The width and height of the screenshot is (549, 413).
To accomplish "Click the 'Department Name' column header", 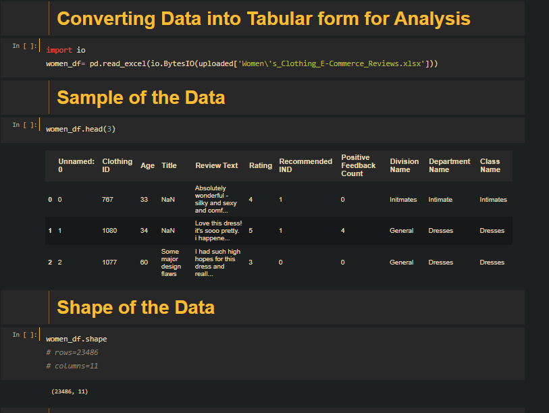I will (450, 165).
